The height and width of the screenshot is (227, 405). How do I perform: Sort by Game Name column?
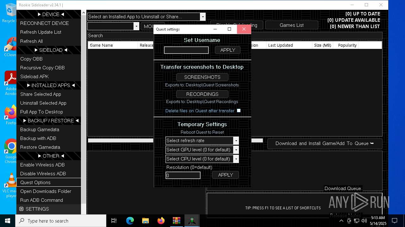click(x=113, y=45)
